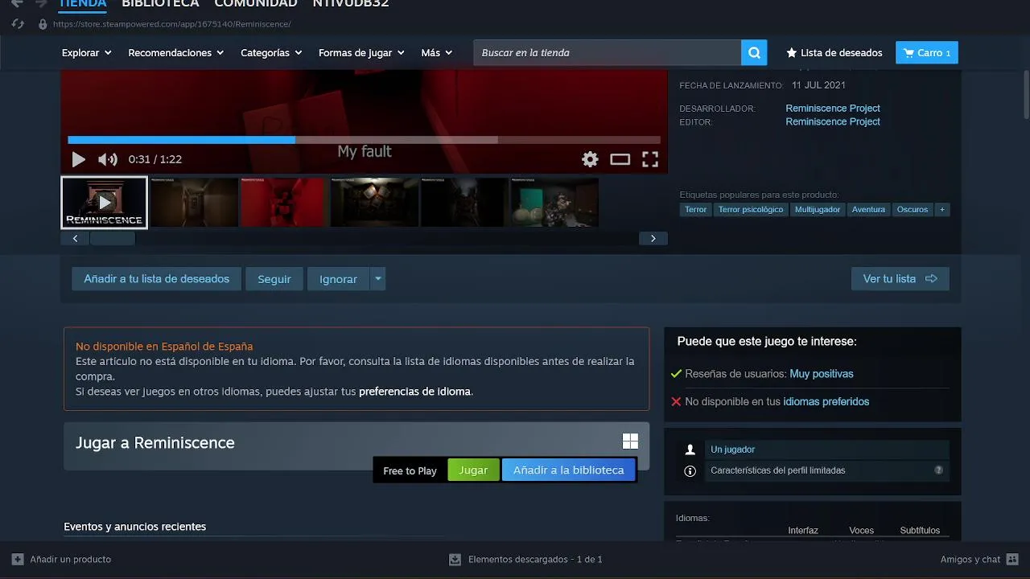This screenshot has width=1030, height=579.
Task: Mute the video volume icon
Action: 108,159
